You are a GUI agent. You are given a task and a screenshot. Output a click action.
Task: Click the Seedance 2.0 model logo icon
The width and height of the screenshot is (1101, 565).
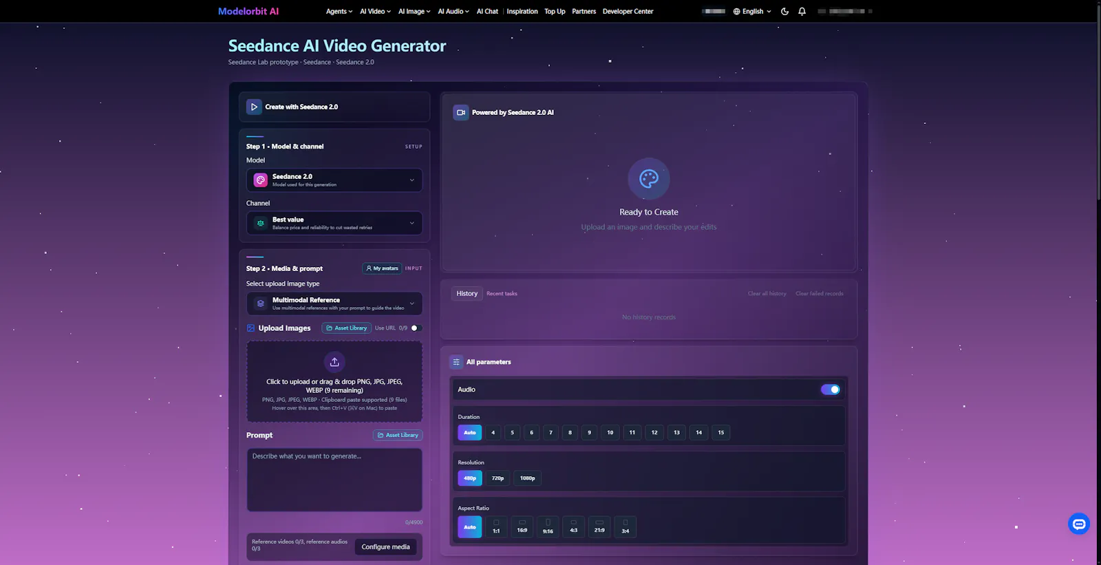pyautogui.click(x=261, y=180)
